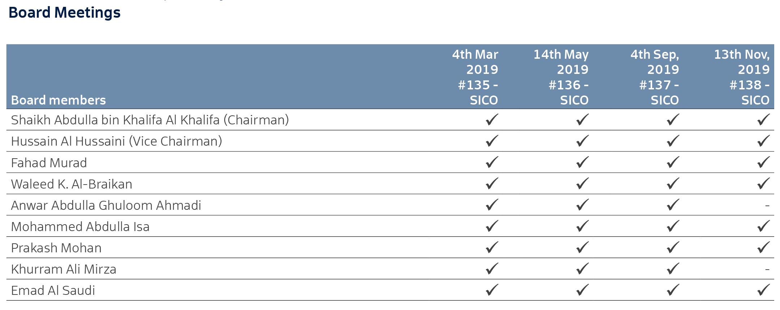Screen dimensions: 780x310
Task: Click Emad Al Saudi's 4th Sep checkmark
Action: 673,289
